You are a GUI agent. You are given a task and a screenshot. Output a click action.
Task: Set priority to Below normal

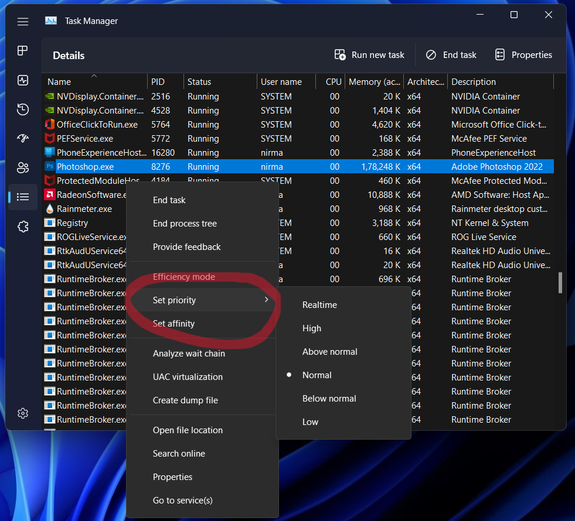click(343, 398)
